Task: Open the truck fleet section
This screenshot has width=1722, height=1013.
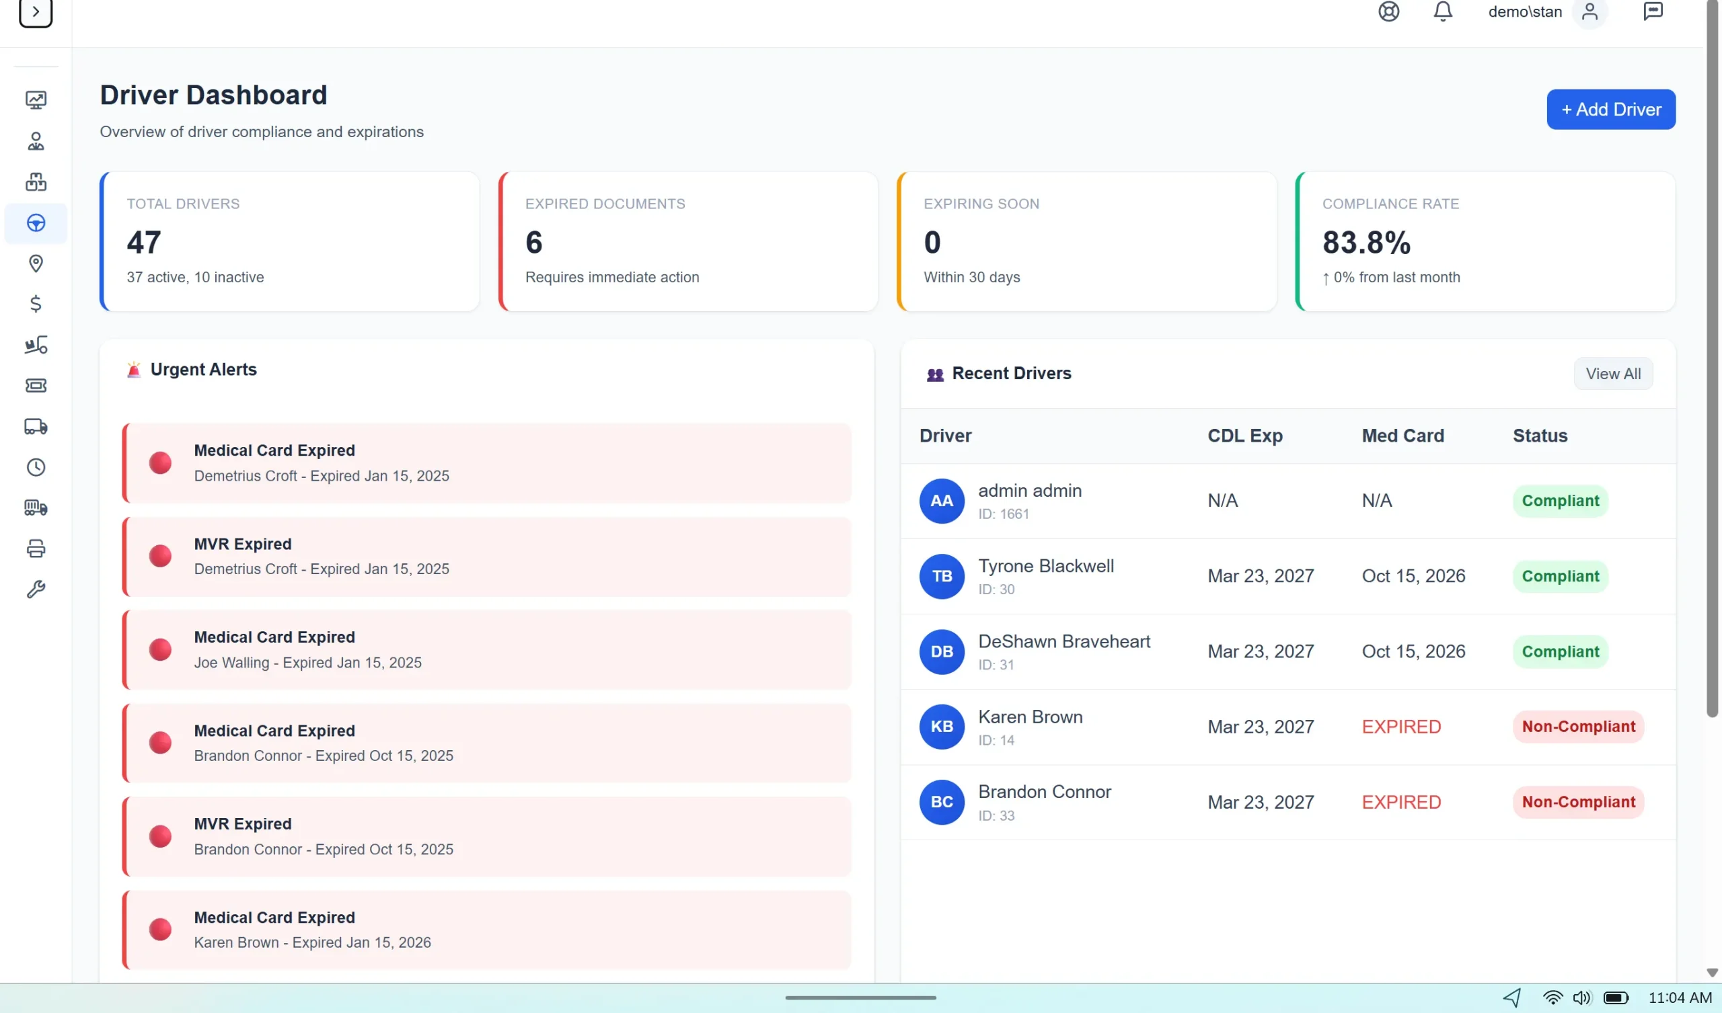Action: coord(36,427)
